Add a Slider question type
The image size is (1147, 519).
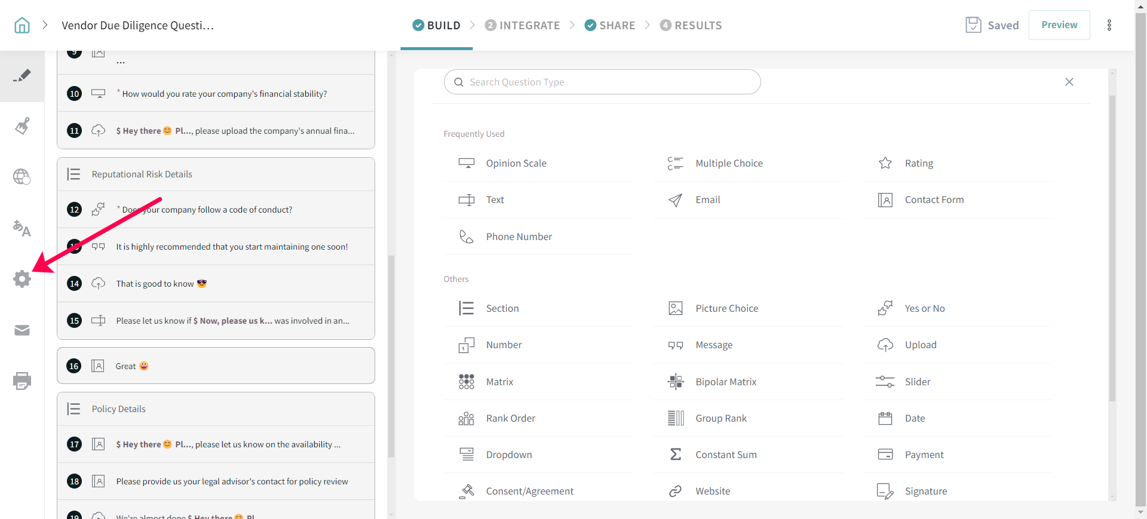(x=917, y=382)
